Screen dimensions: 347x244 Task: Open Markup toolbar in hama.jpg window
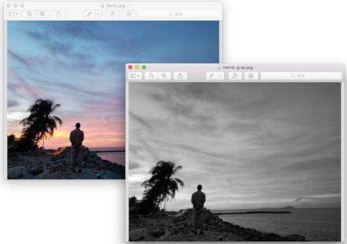(x=128, y=13)
